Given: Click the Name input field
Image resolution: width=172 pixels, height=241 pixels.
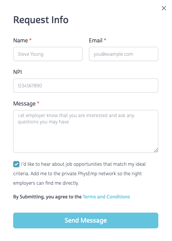Looking at the screenshot, I should pyautogui.click(x=48, y=54).
